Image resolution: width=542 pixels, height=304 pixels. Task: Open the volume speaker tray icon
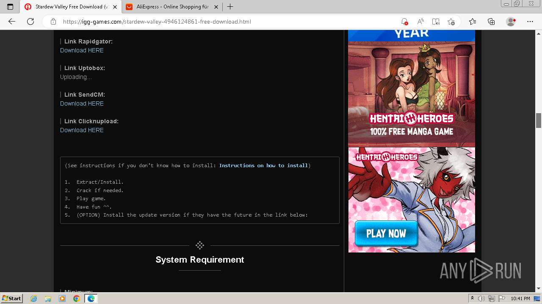[x=482, y=299]
